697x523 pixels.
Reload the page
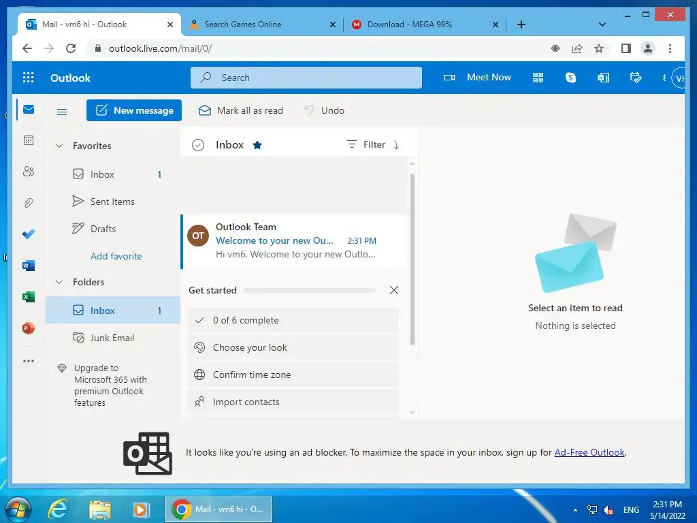pyautogui.click(x=71, y=48)
